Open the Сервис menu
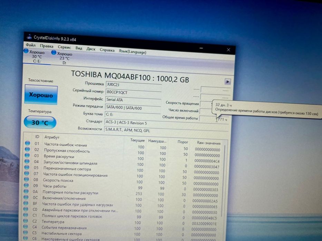The width and height of the screenshot is (322, 241). [x=64, y=47]
